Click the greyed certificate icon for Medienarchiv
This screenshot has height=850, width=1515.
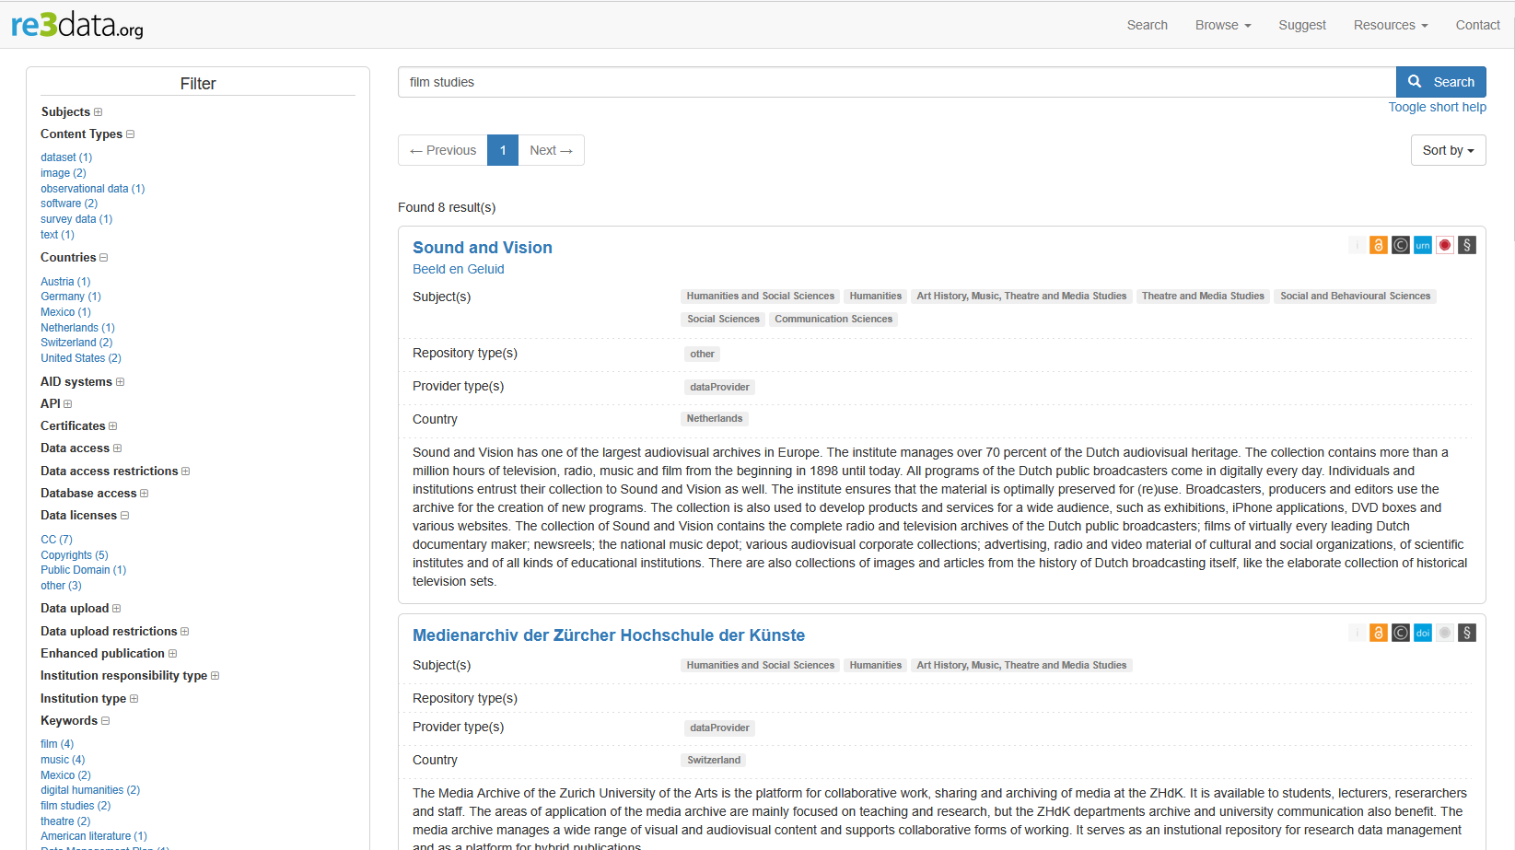pyautogui.click(x=1445, y=633)
